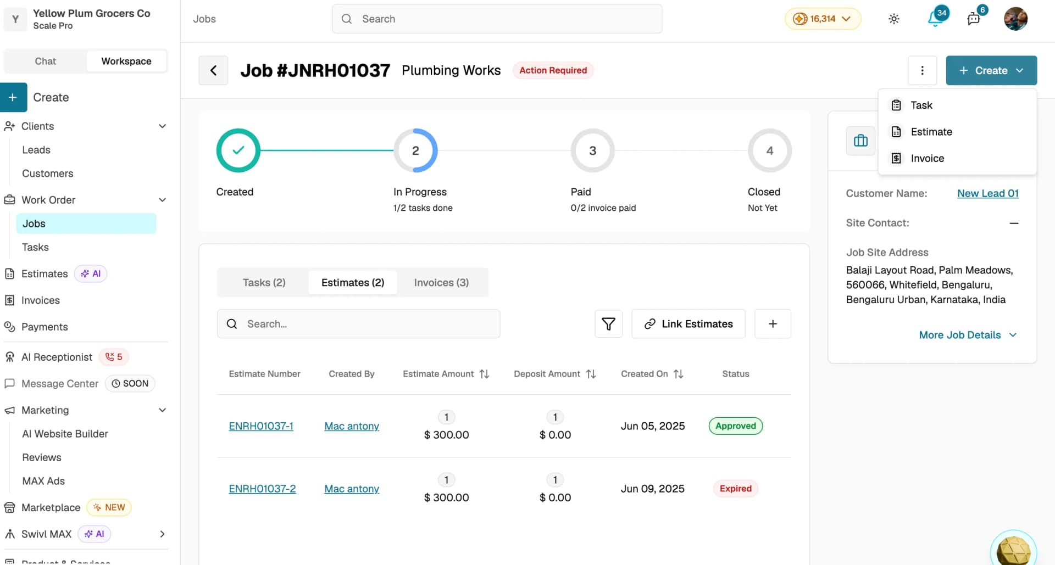Click the In Progress step 2 circle
1055x565 pixels.
pos(415,150)
